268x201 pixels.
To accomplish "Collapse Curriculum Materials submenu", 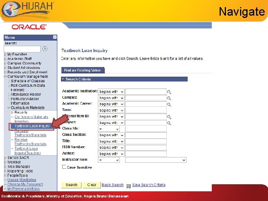I will [x=9, y=108].
